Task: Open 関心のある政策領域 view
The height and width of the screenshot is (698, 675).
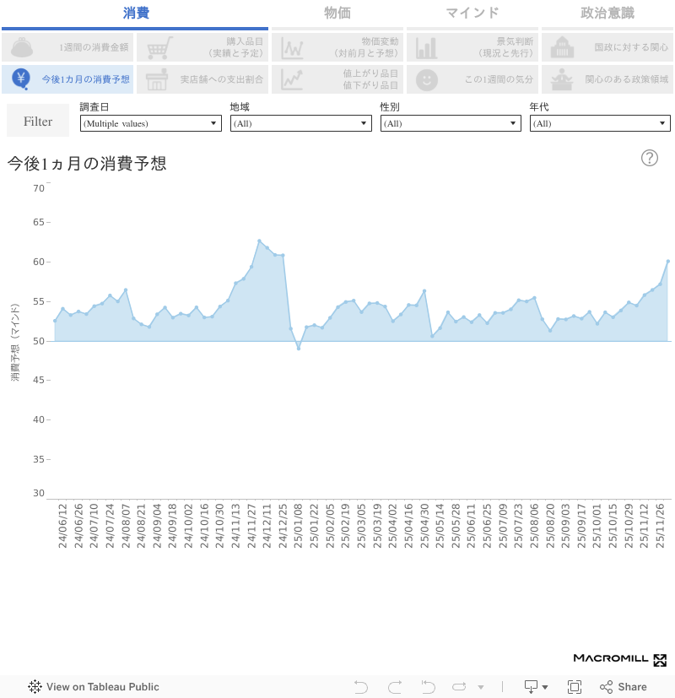Action: 607,79
